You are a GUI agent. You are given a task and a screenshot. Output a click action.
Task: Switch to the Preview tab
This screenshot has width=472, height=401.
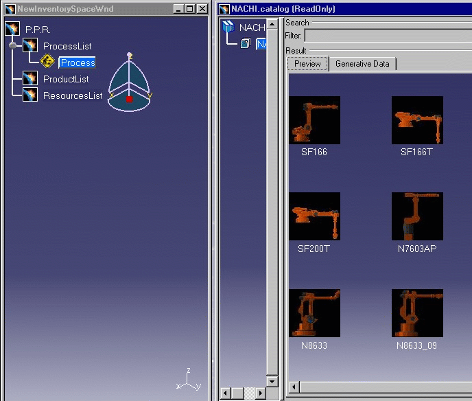pos(307,64)
